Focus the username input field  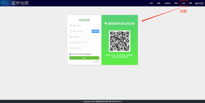pyautogui.click(x=84, y=26)
